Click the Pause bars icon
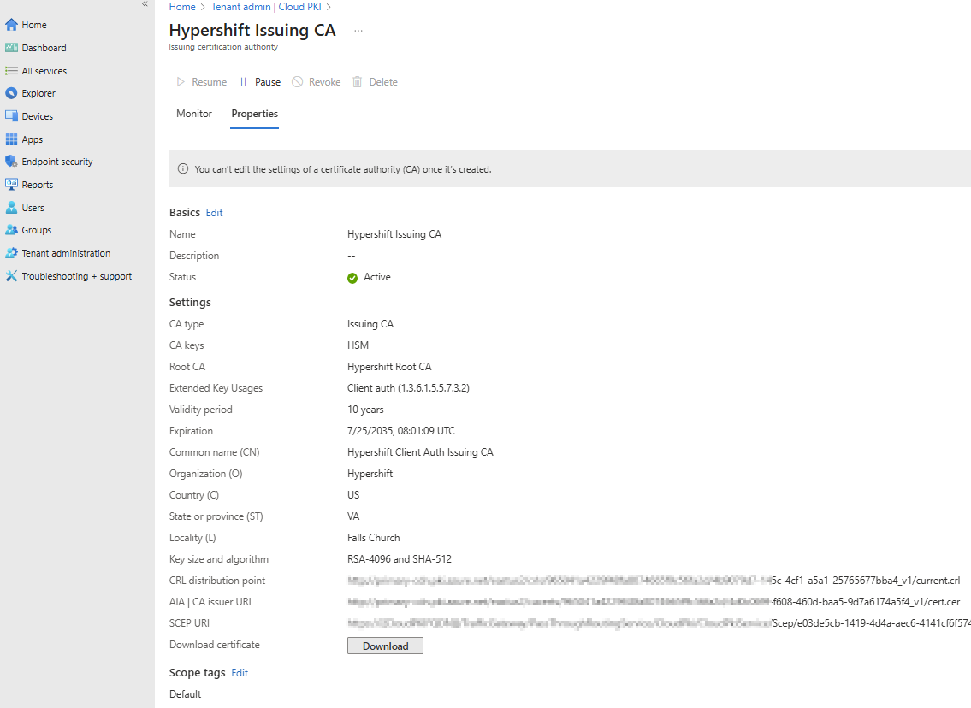 243,82
